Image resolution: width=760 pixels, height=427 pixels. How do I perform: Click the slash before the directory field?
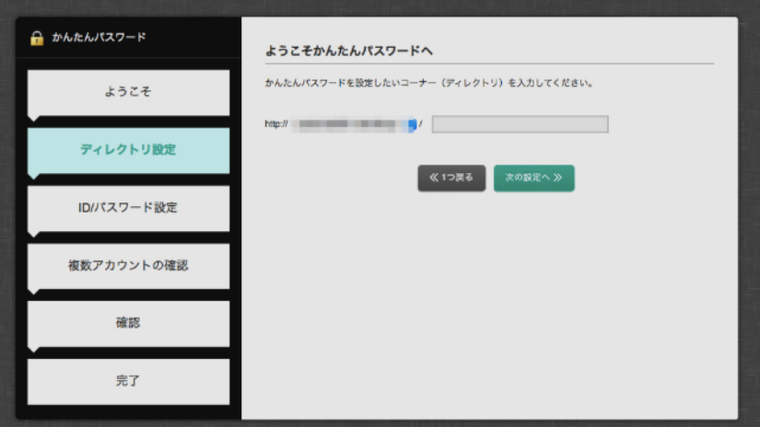421,125
